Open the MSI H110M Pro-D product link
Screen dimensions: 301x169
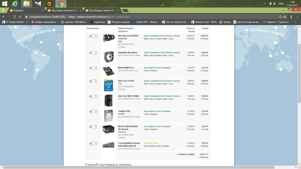(126, 68)
